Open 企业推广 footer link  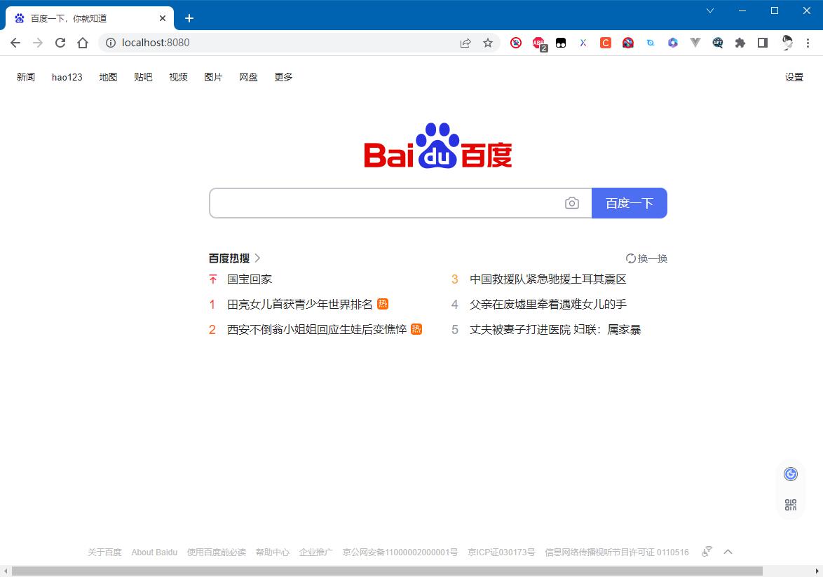(316, 552)
